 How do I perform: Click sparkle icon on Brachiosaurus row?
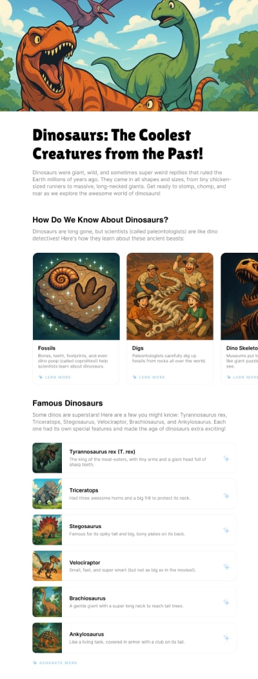click(x=226, y=602)
